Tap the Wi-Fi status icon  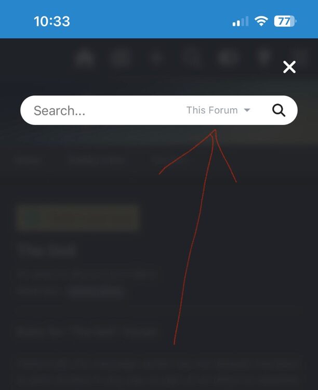[x=261, y=21]
